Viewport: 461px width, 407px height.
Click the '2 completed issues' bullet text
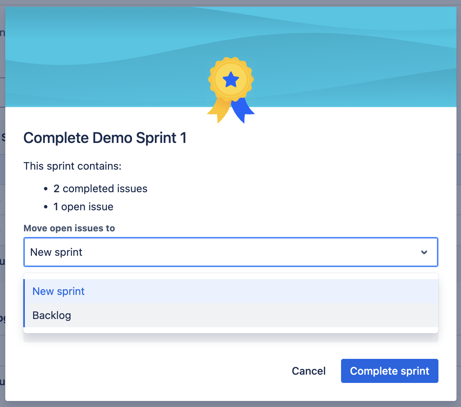(100, 188)
